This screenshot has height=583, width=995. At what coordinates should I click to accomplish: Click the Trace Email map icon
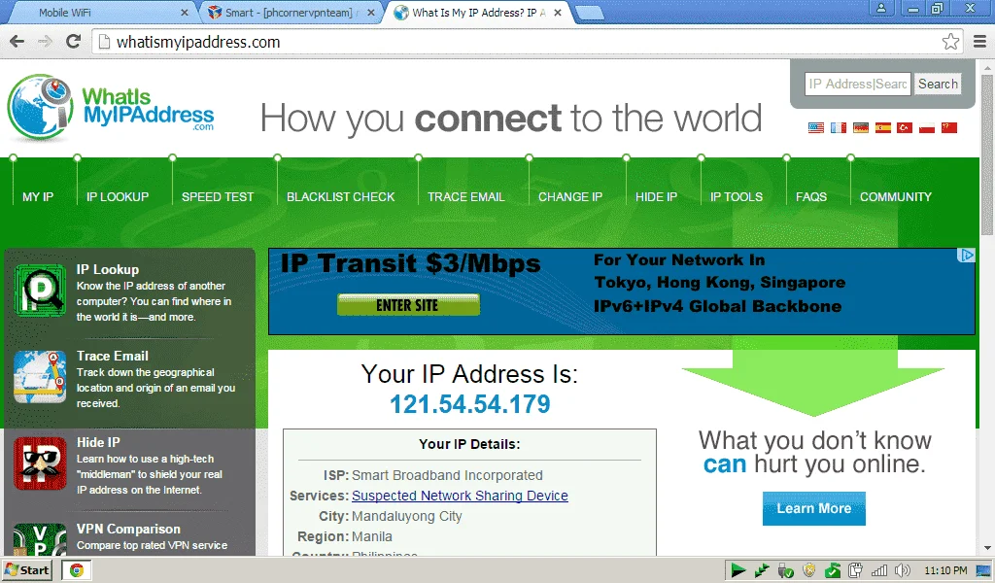[x=40, y=377]
